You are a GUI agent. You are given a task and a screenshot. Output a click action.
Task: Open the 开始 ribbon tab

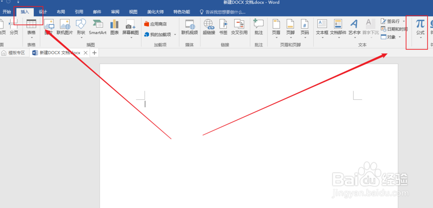(x=7, y=12)
